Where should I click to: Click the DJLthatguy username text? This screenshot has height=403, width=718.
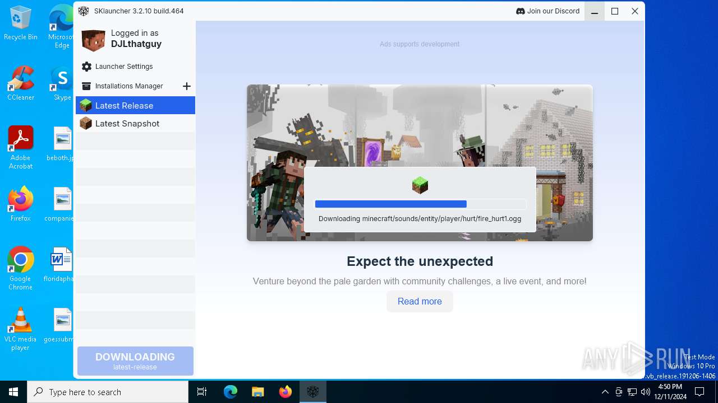136,44
